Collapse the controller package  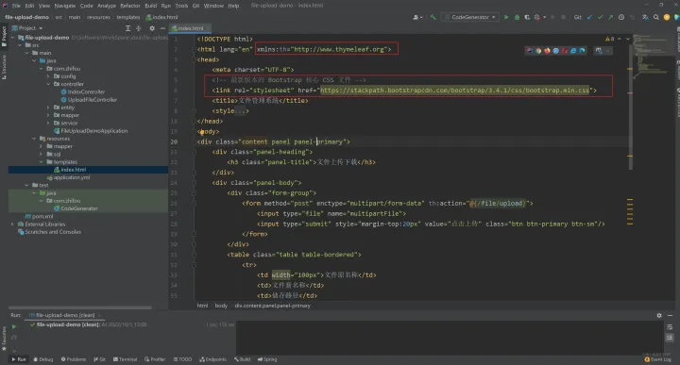pos(48,84)
